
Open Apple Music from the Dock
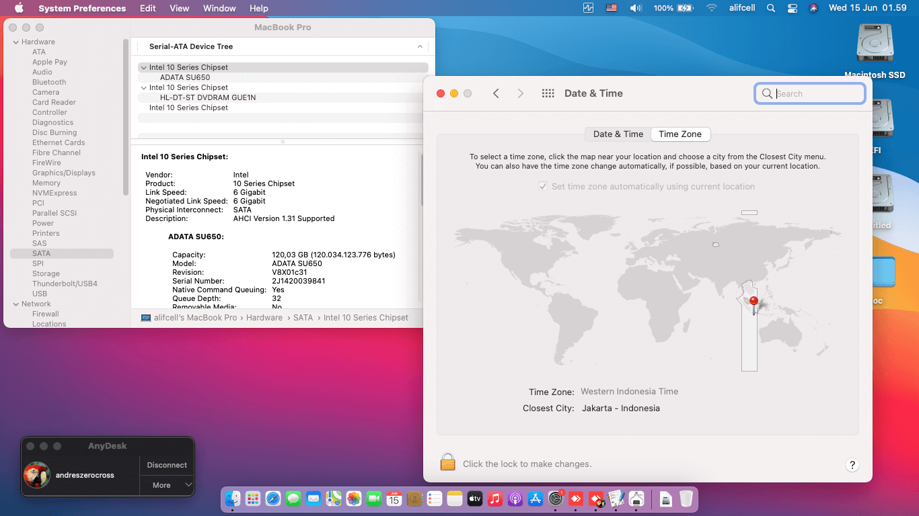point(495,499)
